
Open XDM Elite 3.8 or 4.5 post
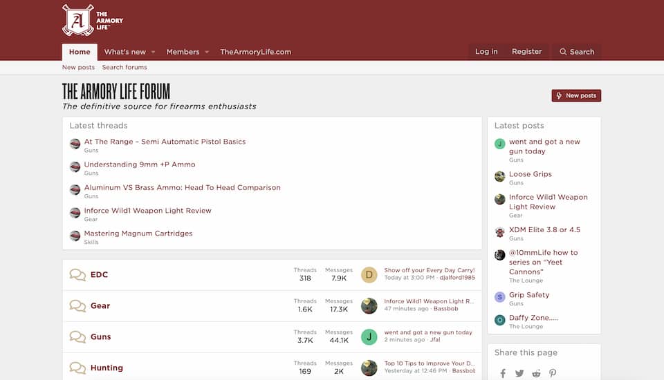(544, 230)
